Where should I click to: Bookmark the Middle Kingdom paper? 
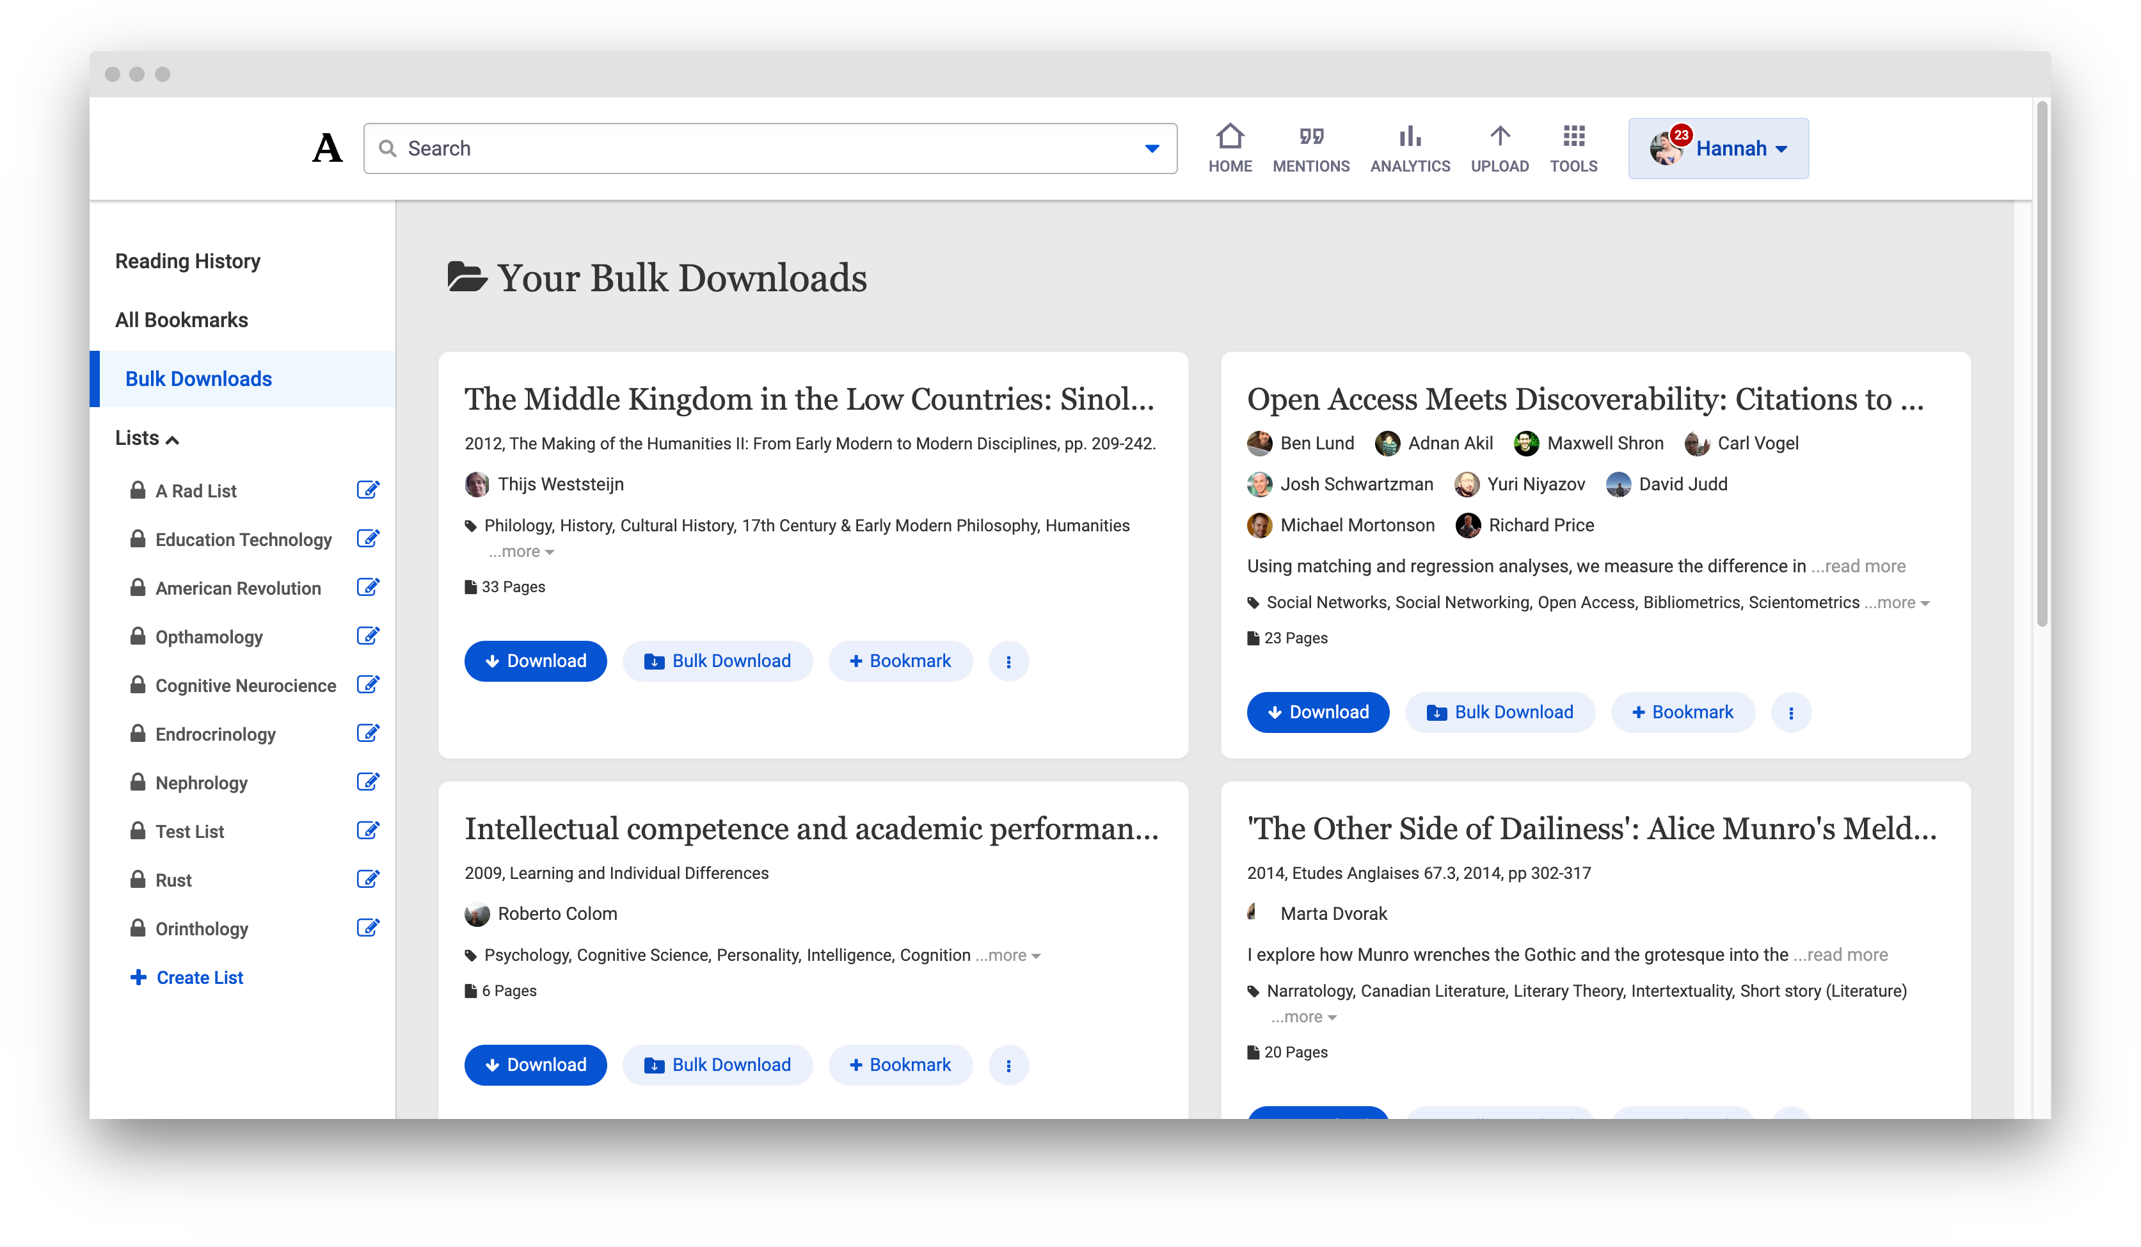pos(900,661)
